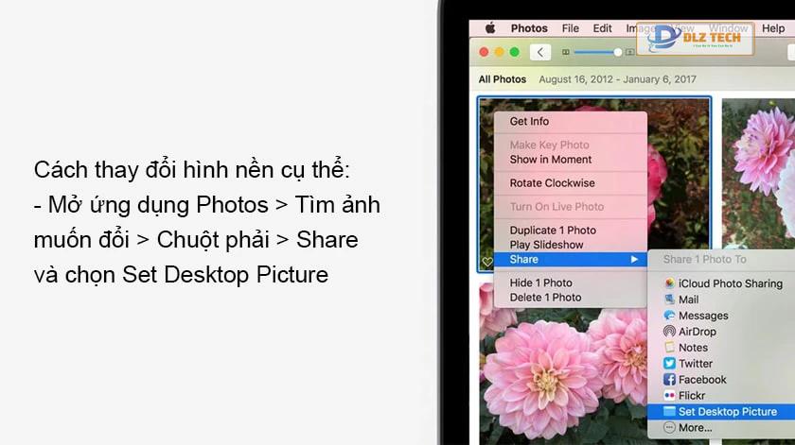
Task: Choose the Messages share icon
Action: [669, 316]
